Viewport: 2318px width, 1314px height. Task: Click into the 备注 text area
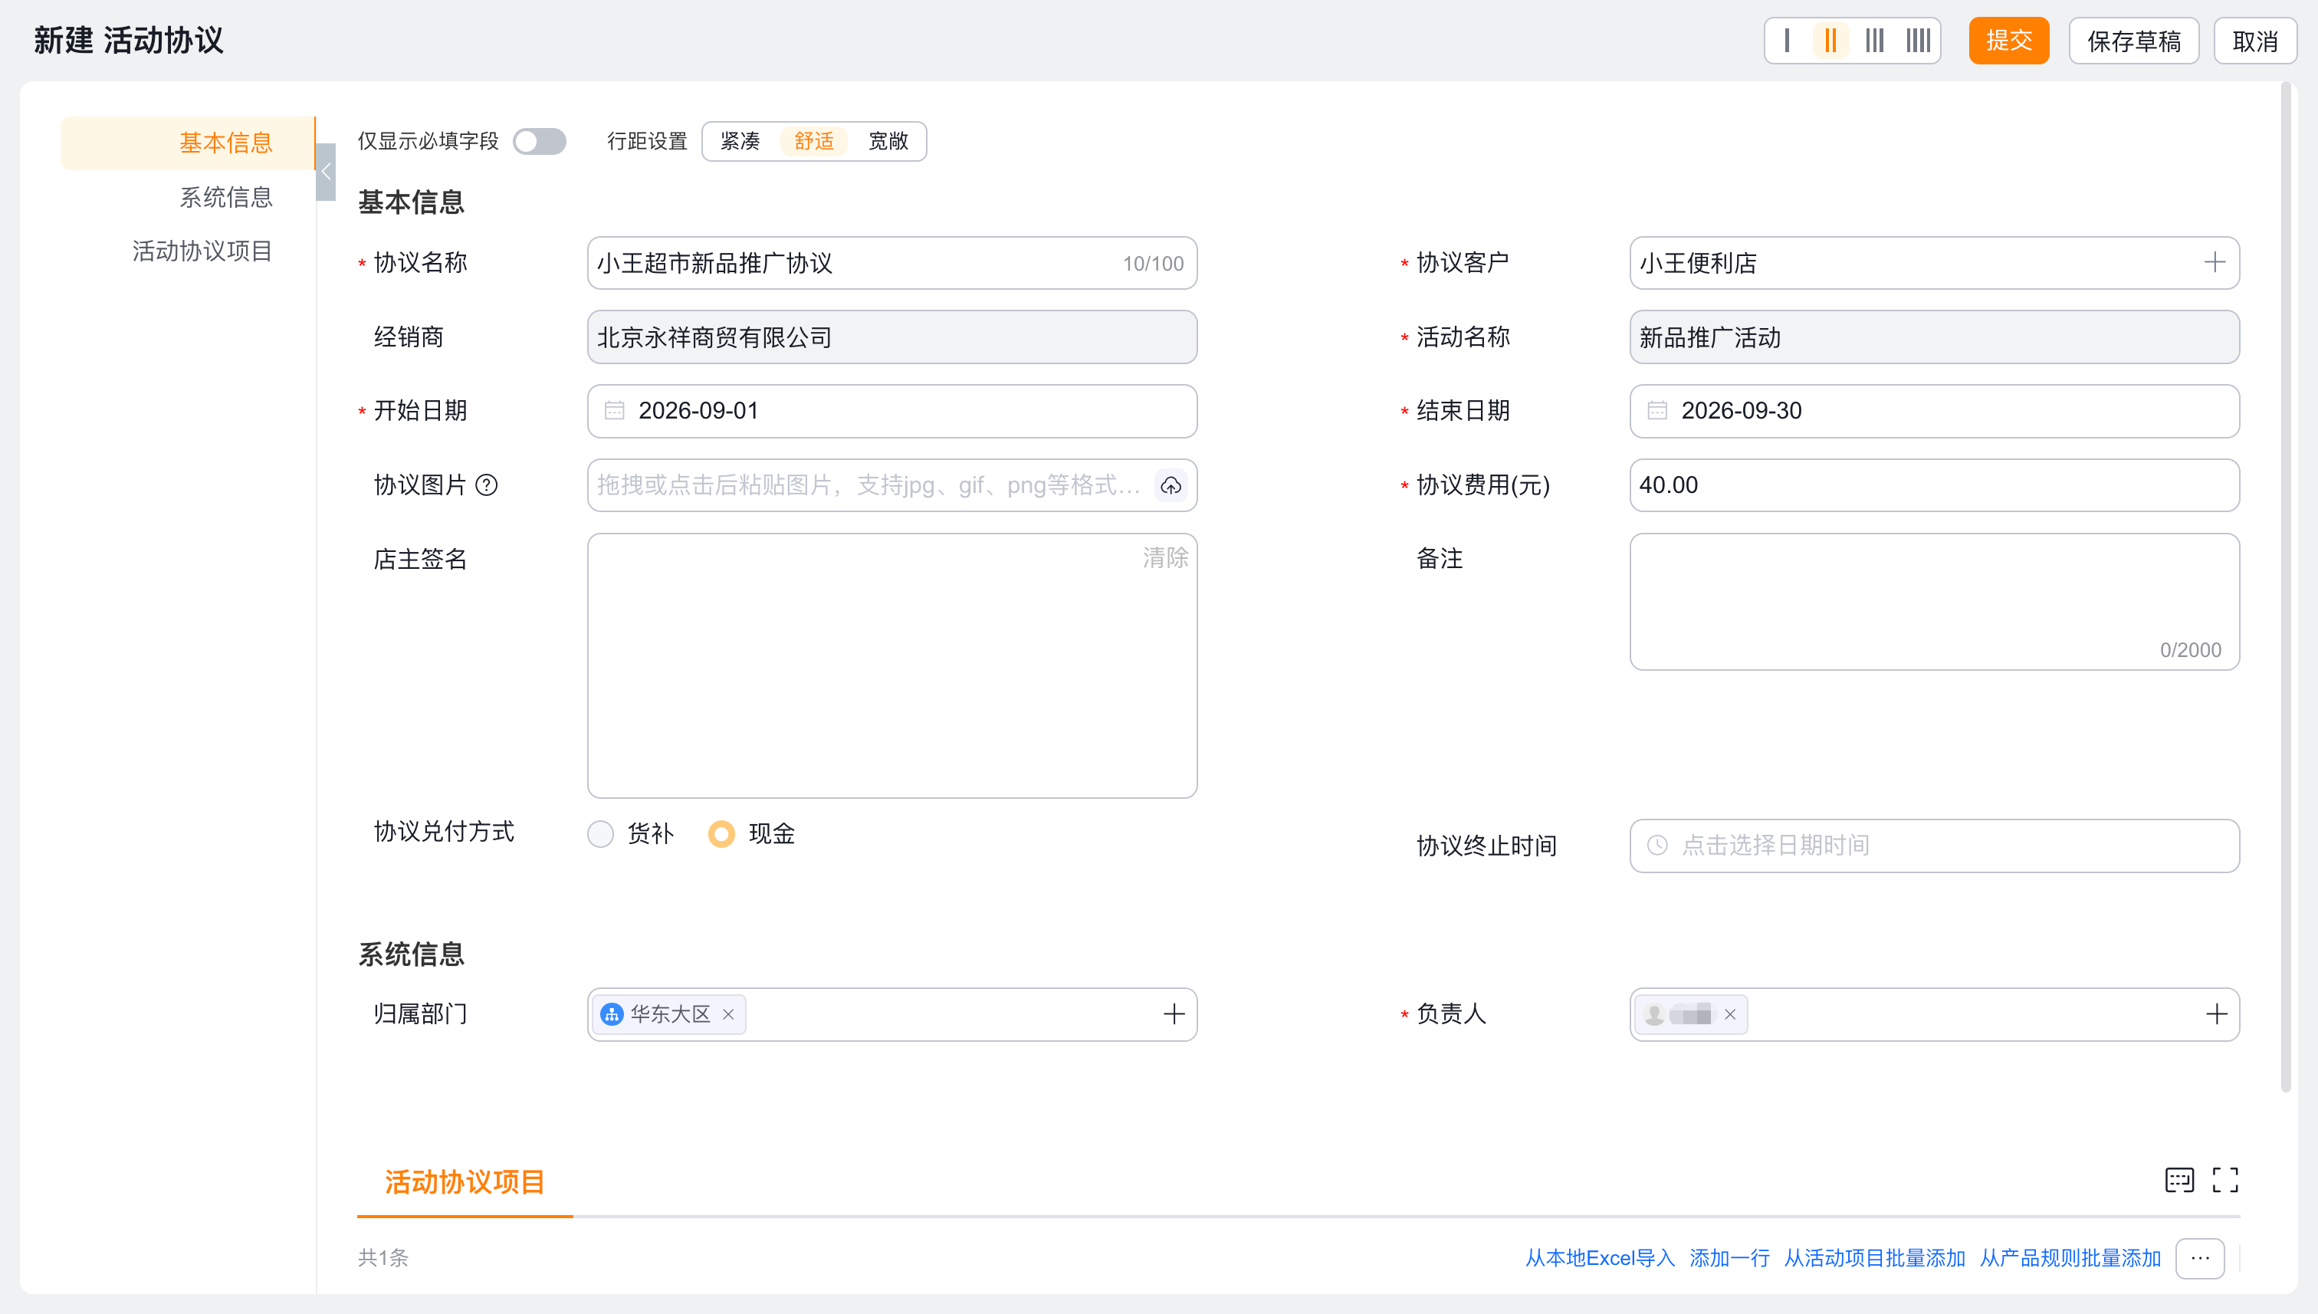(1935, 602)
